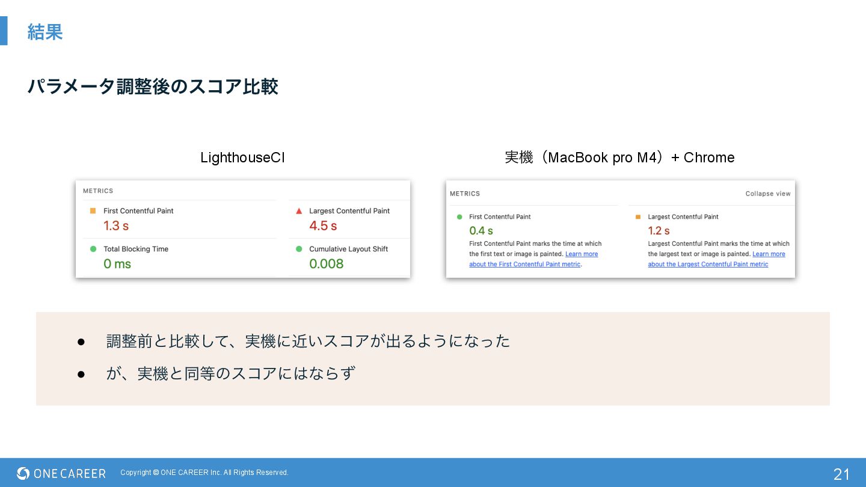Open the Largest Contentful Paint 'Learn more' link

pos(716,259)
